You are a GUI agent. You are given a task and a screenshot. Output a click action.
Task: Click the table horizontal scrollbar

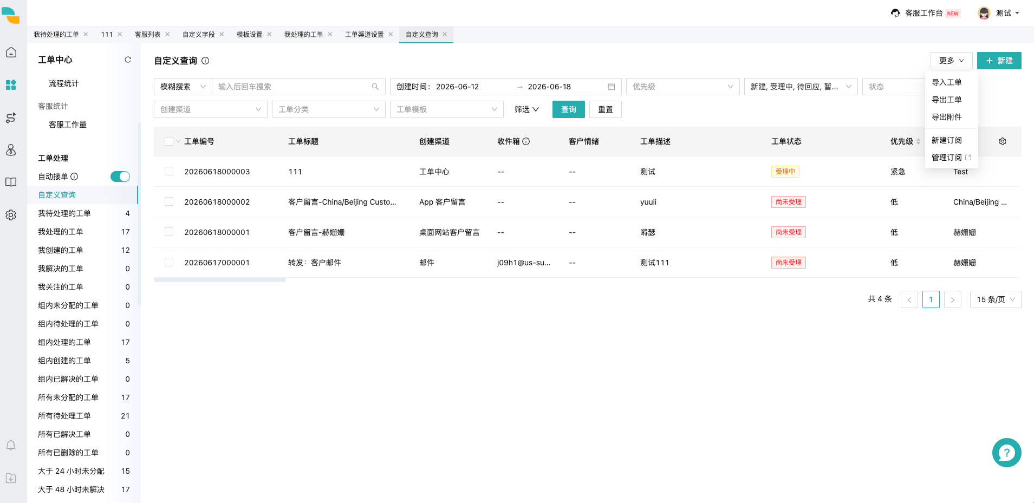(x=220, y=280)
